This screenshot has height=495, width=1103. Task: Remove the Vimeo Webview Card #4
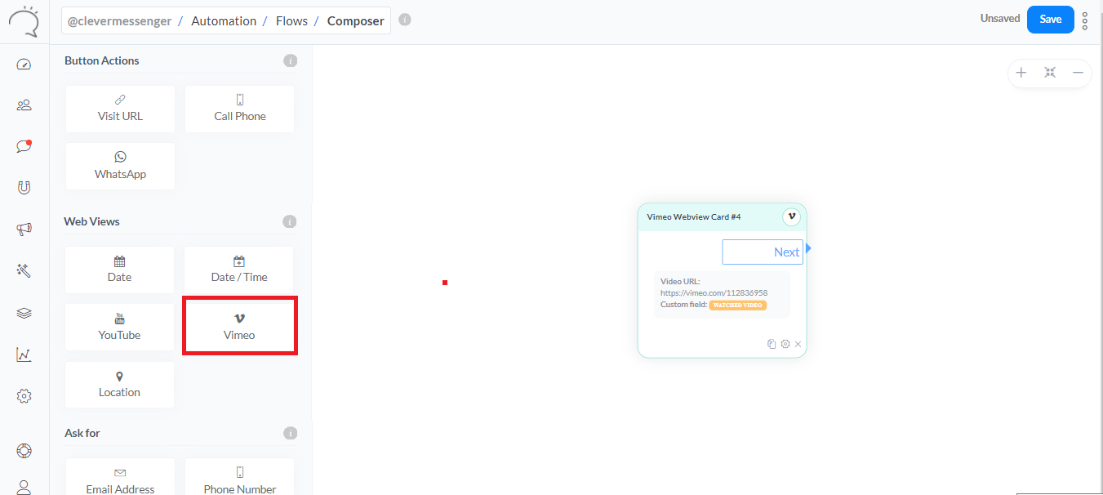tap(798, 344)
